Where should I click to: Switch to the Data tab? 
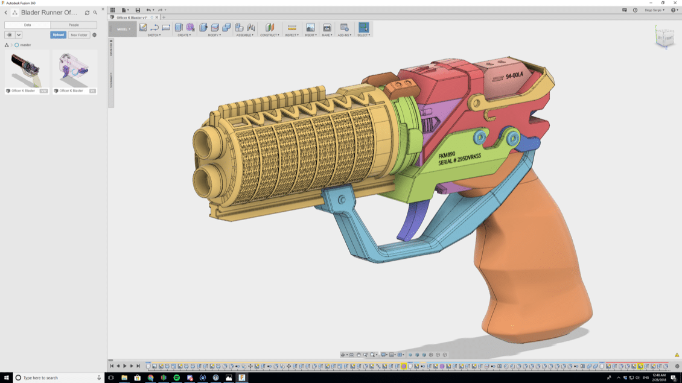pyautogui.click(x=27, y=25)
